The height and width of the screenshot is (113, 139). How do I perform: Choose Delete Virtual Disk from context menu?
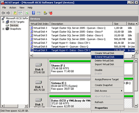pos(107,61)
